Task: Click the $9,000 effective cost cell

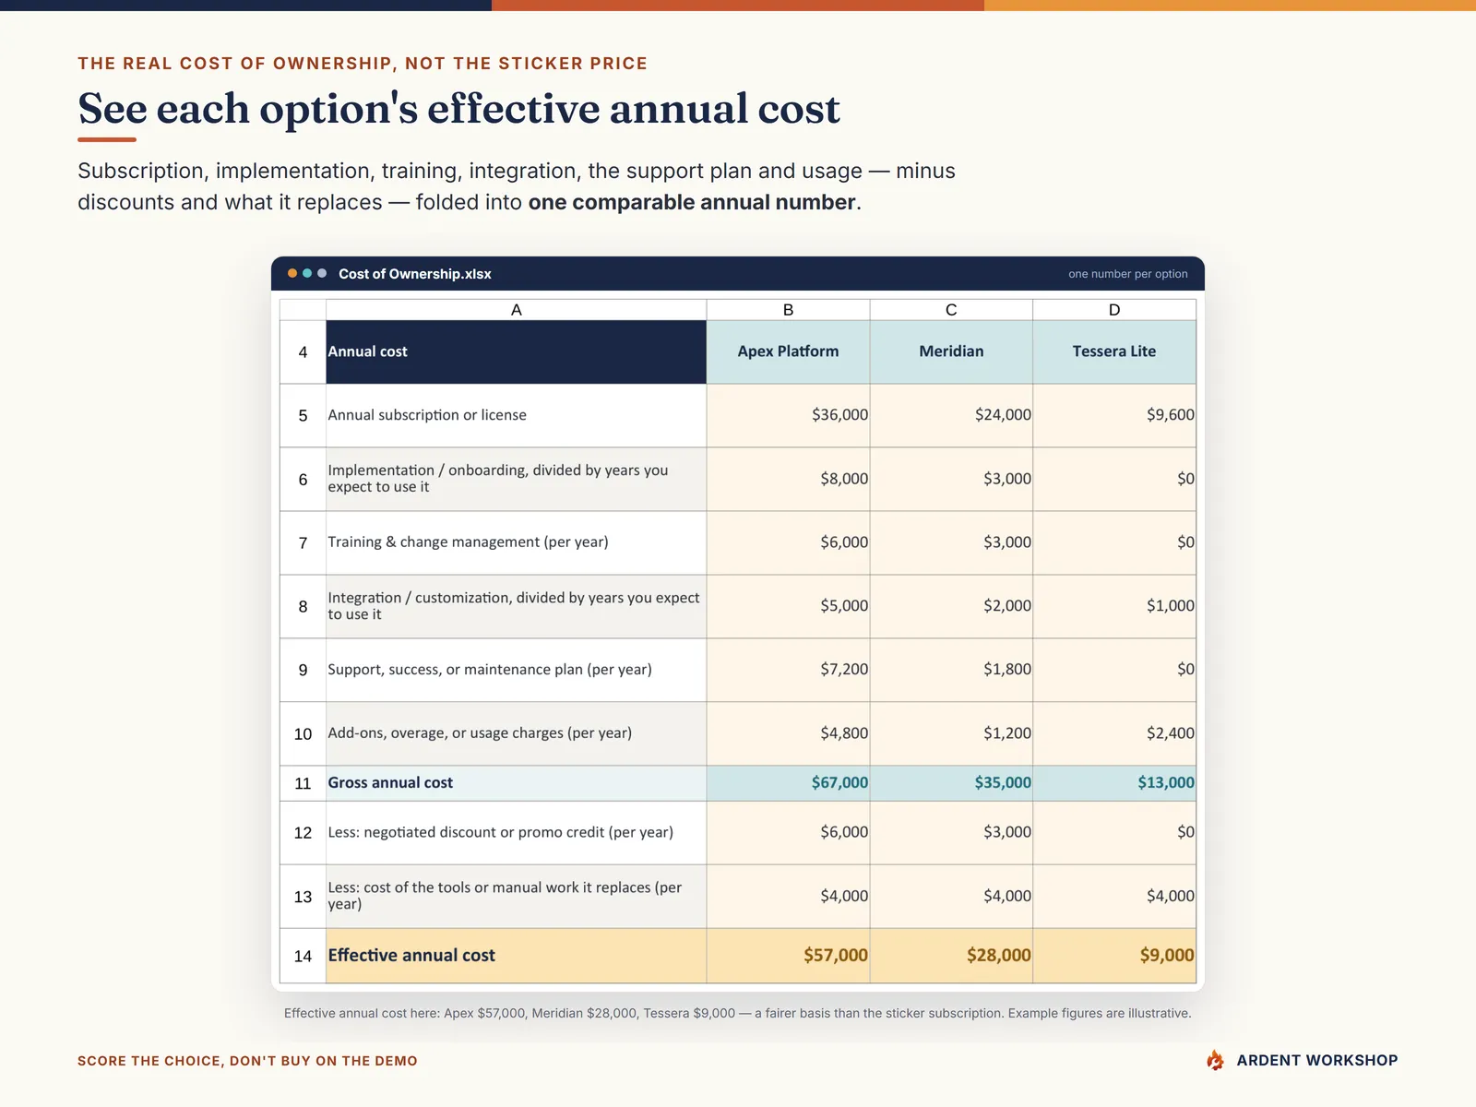Action: tap(1114, 956)
